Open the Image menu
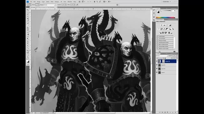 39,2
